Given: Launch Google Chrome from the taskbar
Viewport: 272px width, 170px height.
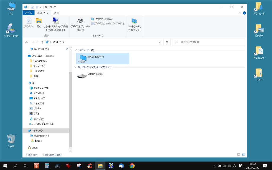Looking at the screenshot, I should click(x=132, y=166).
